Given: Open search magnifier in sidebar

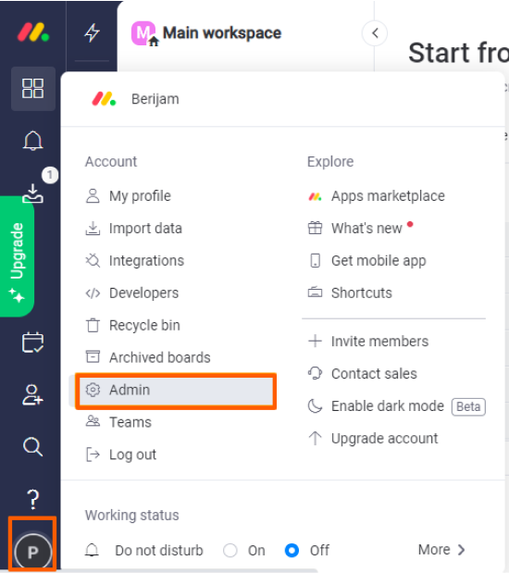Looking at the screenshot, I should (33, 446).
